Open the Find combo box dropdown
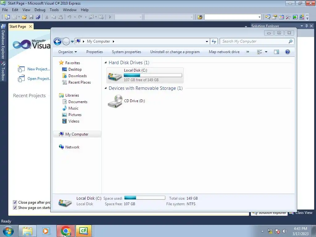Viewport: 316px width, 237px height. 259,17
